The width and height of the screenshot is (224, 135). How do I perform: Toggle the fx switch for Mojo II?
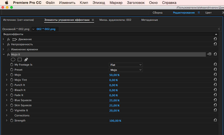8,55
